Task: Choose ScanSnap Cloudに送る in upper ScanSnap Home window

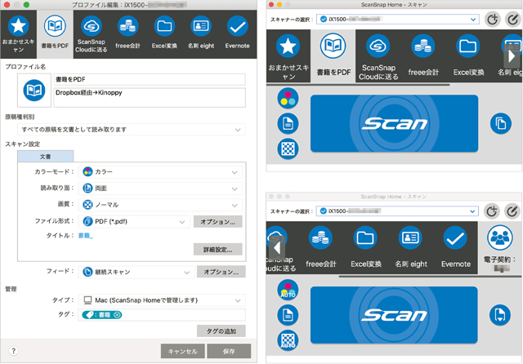Action: coord(378,56)
